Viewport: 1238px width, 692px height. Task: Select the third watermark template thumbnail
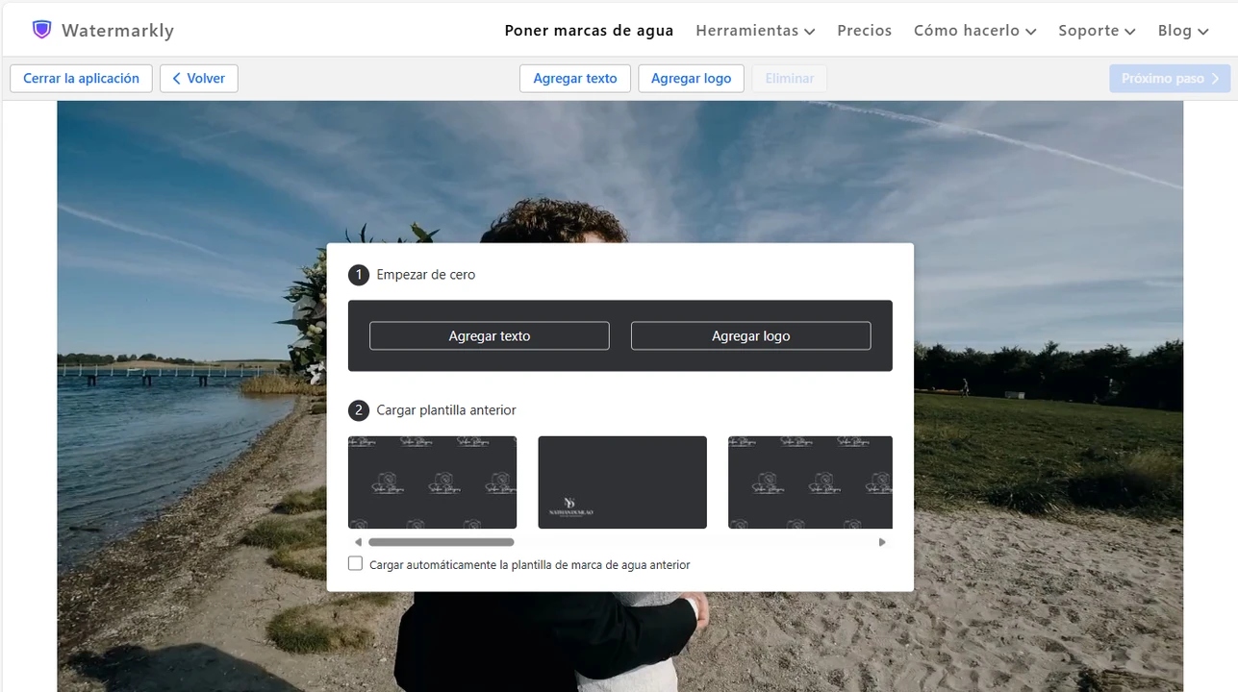pos(810,482)
